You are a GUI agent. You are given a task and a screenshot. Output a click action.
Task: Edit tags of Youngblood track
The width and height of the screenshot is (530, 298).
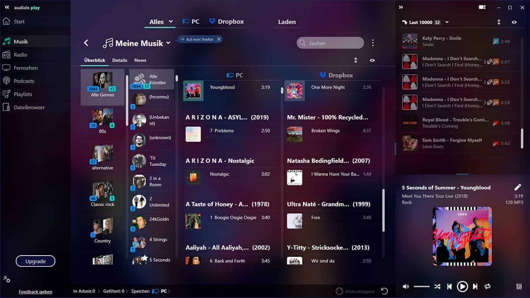[518, 187]
